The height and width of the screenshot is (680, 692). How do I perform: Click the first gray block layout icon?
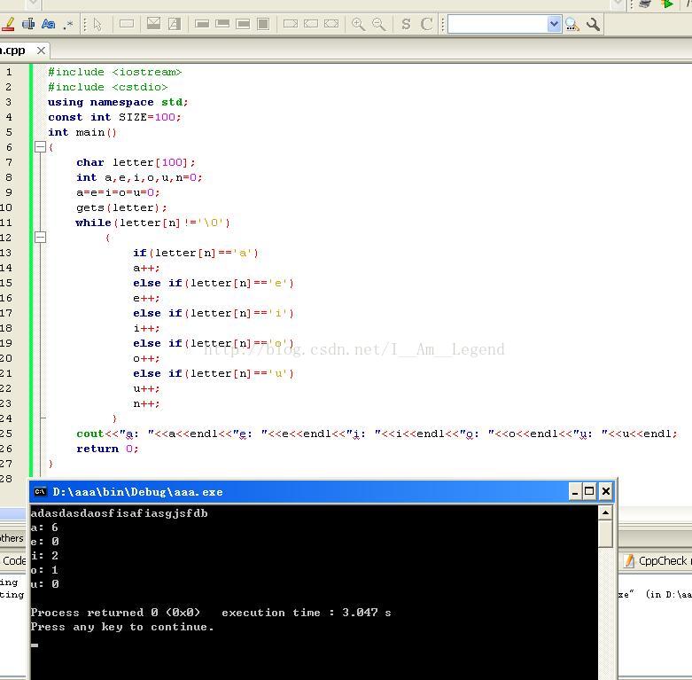coord(202,23)
